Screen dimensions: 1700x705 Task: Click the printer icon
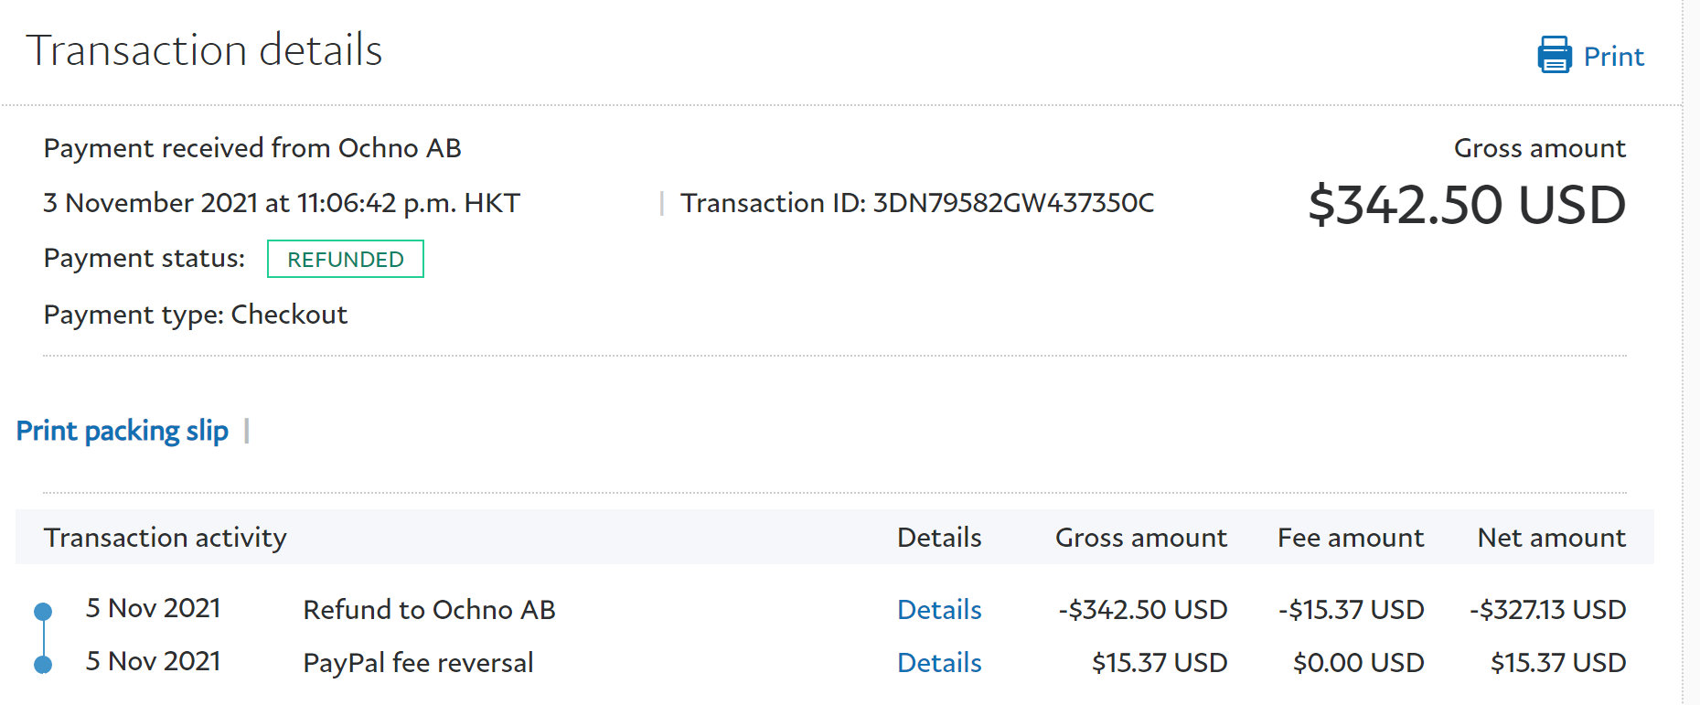pyautogui.click(x=1554, y=55)
